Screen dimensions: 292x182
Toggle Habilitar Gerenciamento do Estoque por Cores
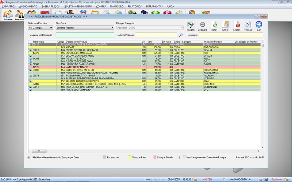pos(29,158)
